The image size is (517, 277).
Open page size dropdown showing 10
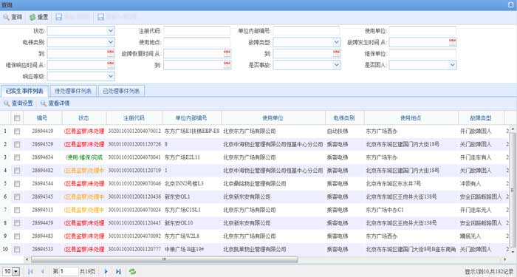point(16,271)
